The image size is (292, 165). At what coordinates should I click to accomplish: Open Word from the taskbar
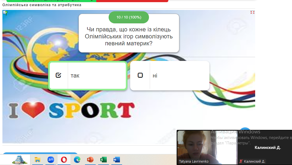point(117,160)
